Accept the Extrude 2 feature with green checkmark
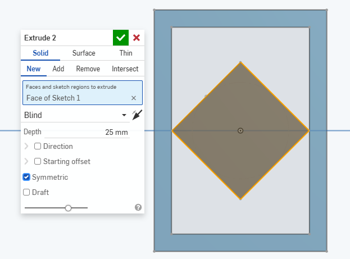 pos(120,38)
